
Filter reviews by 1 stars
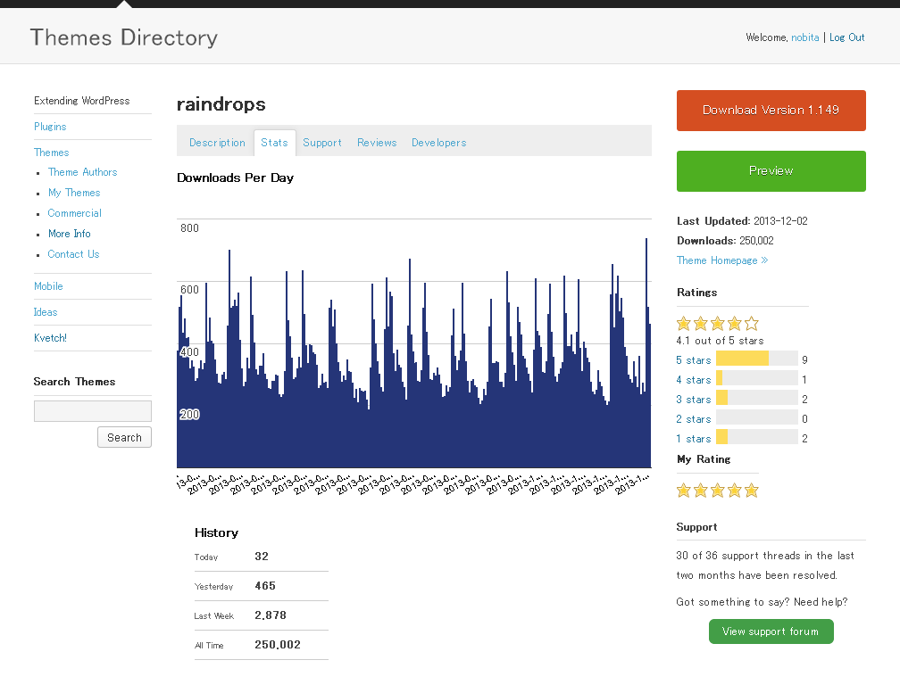pyautogui.click(x=694, y=439)
